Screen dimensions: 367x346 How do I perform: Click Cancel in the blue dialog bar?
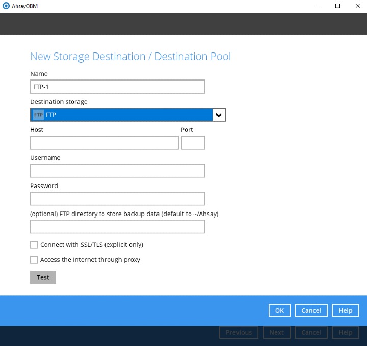[311, 310]
